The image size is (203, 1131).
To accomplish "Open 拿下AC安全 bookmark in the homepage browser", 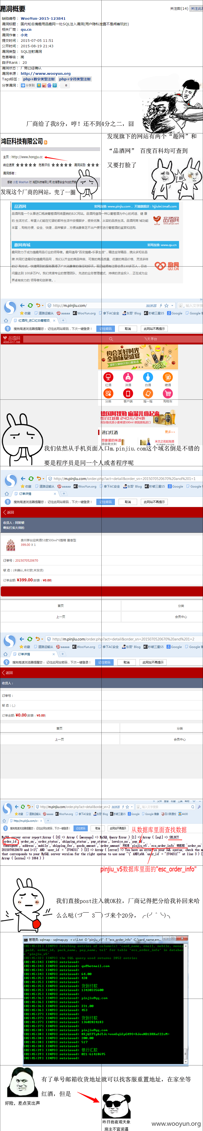I will [109, 313].
